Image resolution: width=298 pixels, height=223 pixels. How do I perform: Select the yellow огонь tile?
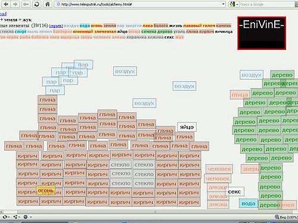click(x=46, y=191)
